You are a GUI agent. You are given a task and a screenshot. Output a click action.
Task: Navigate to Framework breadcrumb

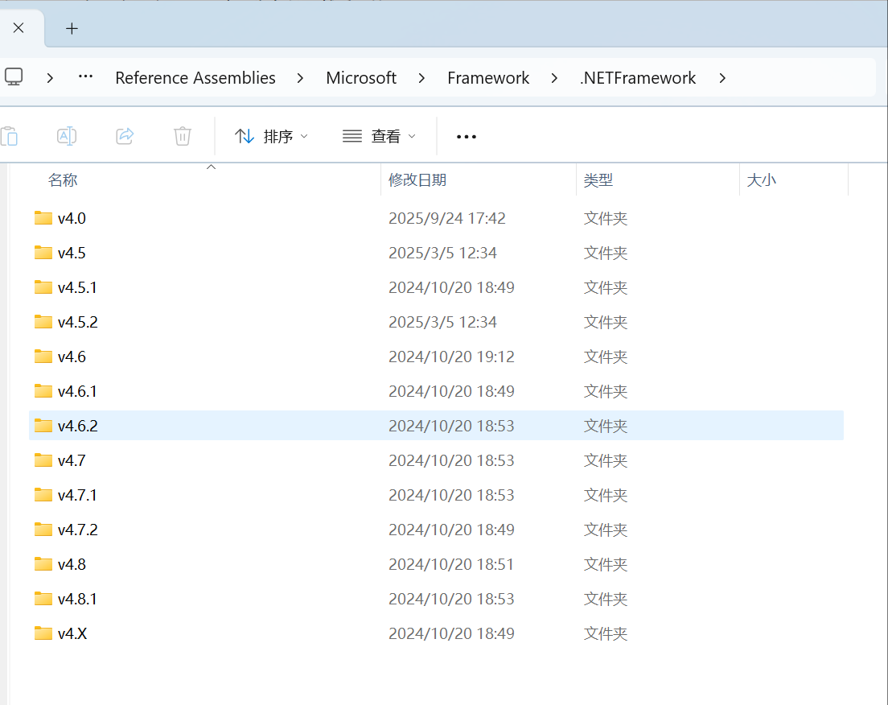click(488, 77)
